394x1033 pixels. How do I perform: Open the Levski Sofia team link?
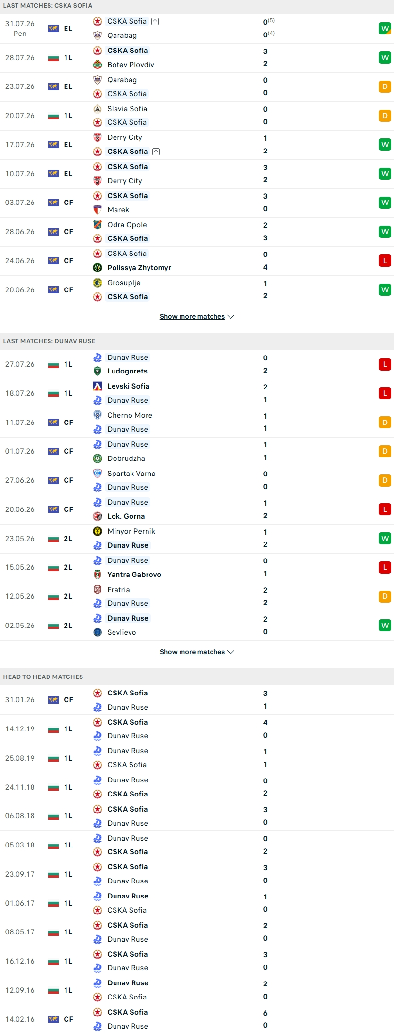coord(128,386)
